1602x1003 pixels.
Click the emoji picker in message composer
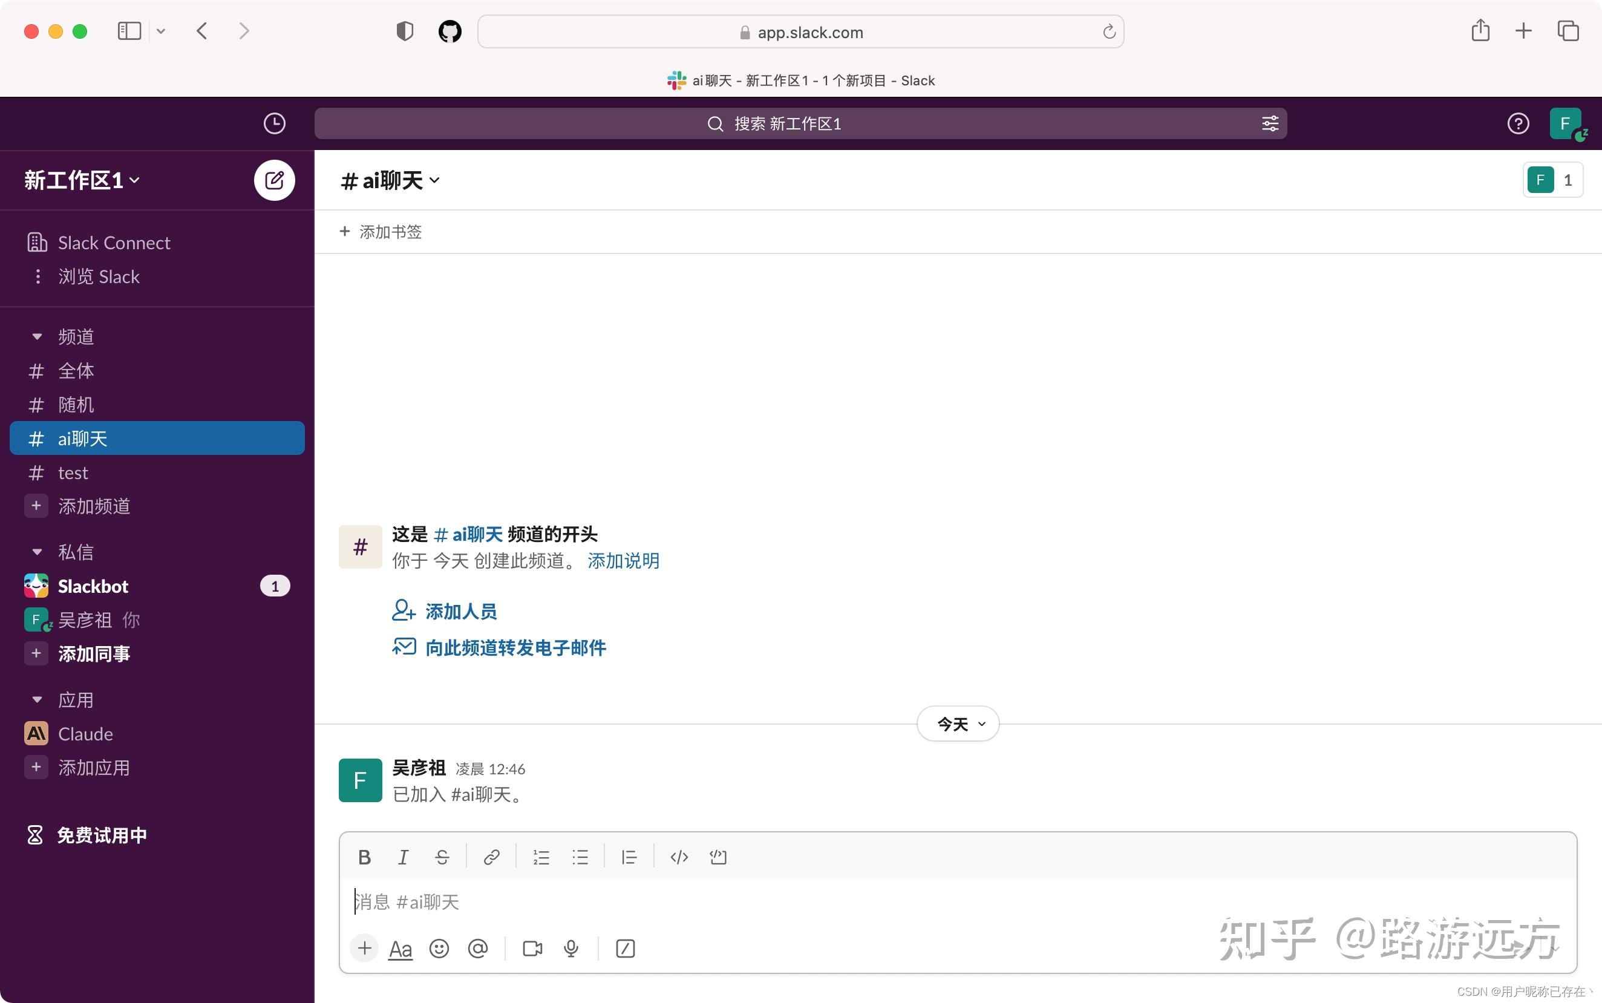click(x=438, y=949)
